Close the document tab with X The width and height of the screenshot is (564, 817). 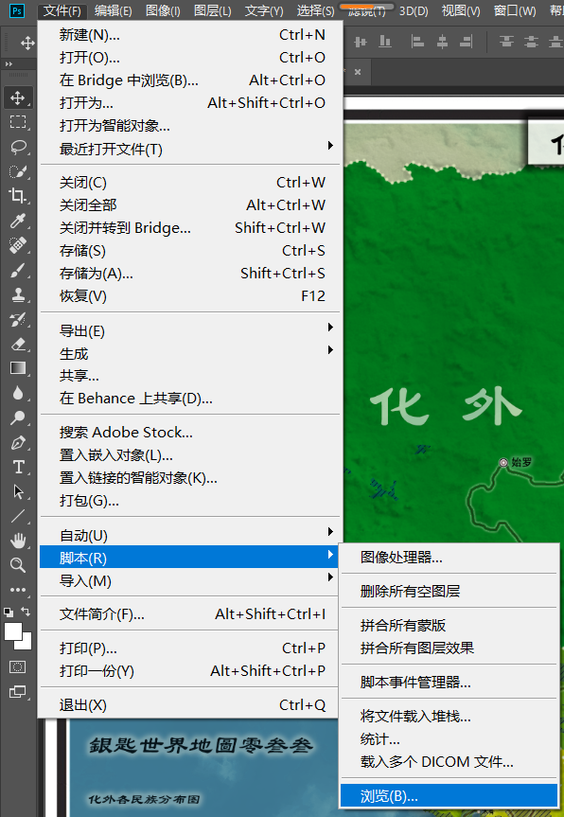pos(358,72)
